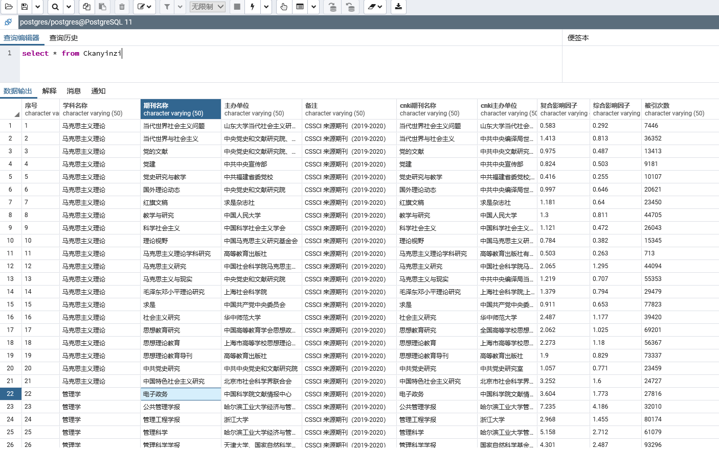The image size is (719, 449).
Task: Roll back the transaction
Action: (x=350, y=7)
